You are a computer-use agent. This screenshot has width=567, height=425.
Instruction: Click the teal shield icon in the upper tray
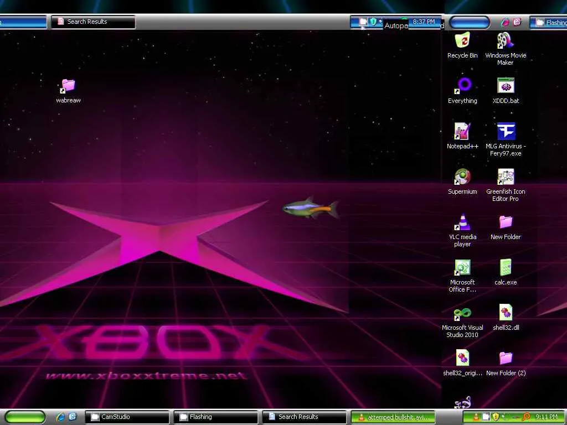pyautogui.click(x=373, y=22)
